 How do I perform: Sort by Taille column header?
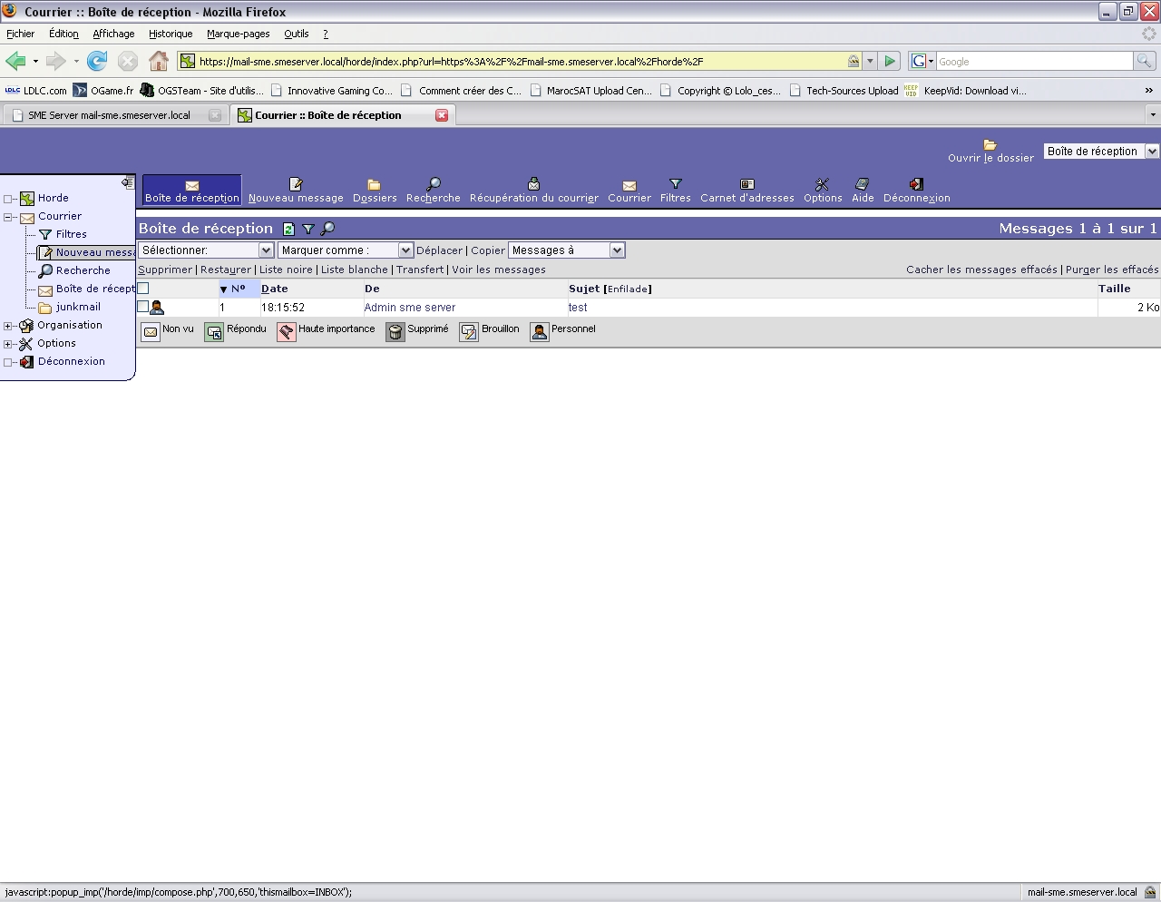1115,289
